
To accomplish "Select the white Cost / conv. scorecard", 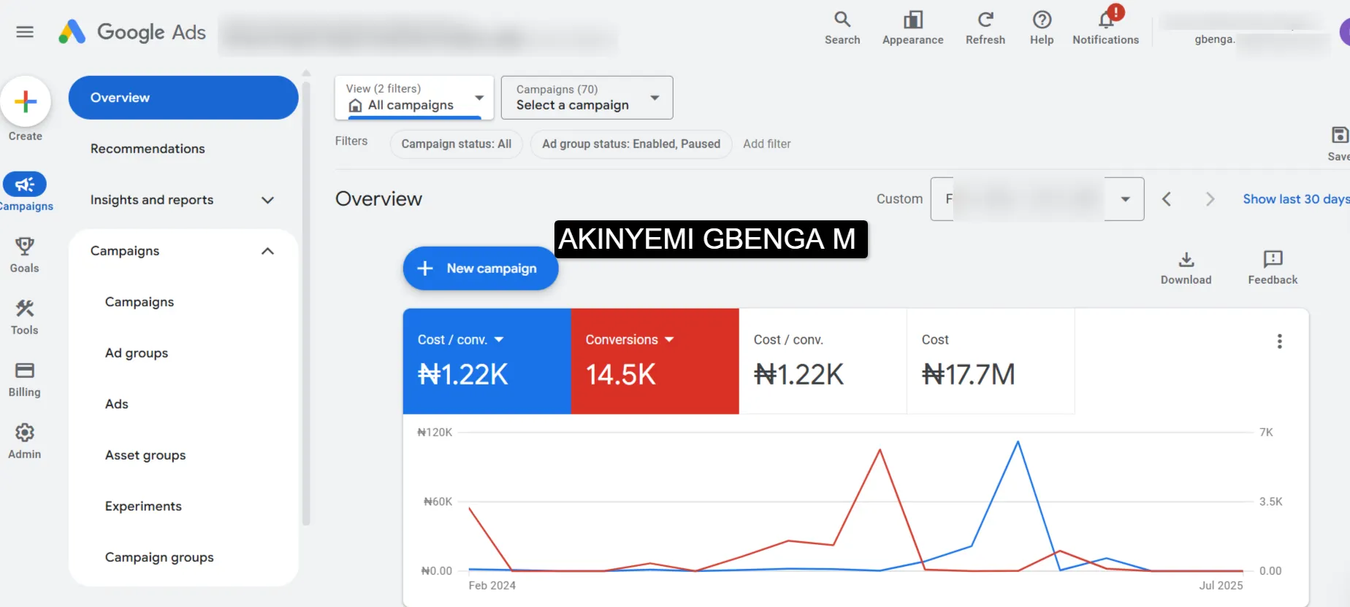I will click(x=823, y=361).
